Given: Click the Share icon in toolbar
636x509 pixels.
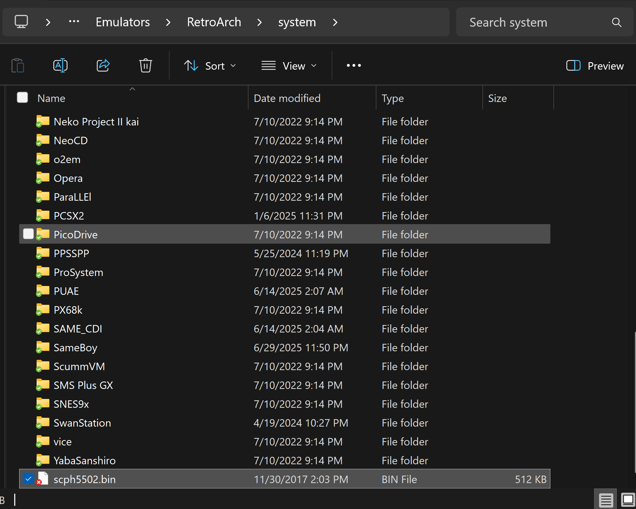Looking at the screenshot, I should 103,65.
